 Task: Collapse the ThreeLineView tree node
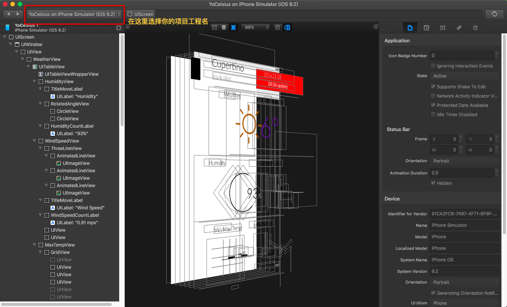click(40, 148)
